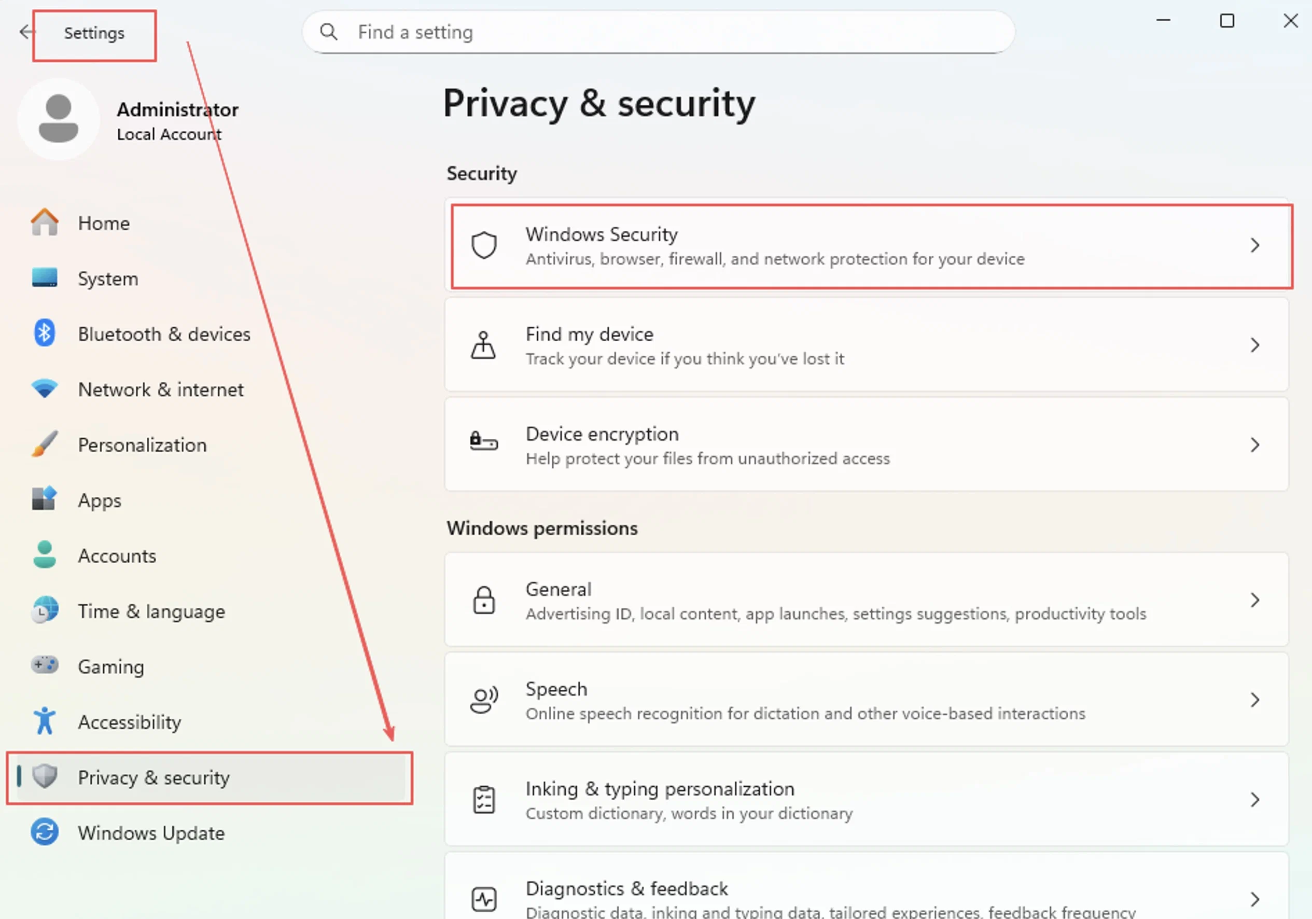Open General Windows permissions settings
This screenshot has width=1312, height=919.
pos(867,600)
